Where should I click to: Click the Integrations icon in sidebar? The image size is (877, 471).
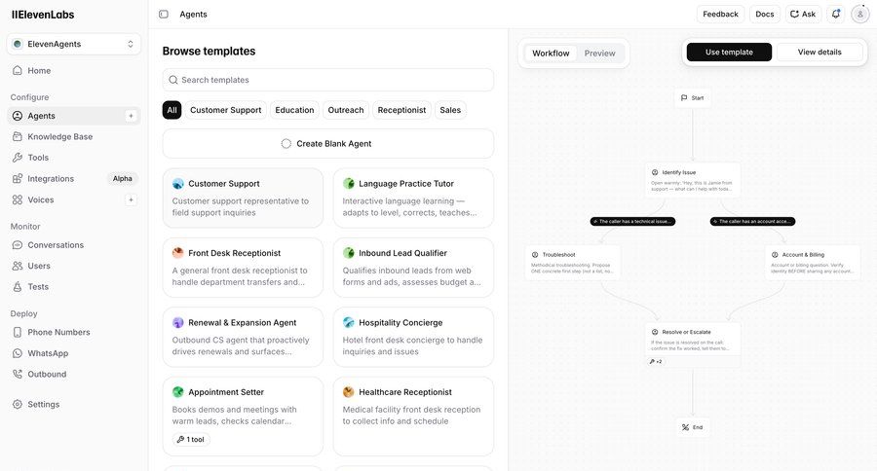18,179
